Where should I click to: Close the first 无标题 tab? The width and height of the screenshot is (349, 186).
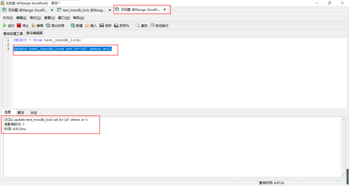(x=52, y=10)
